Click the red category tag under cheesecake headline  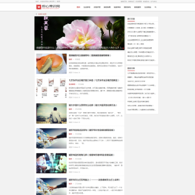tap(70, 59)
